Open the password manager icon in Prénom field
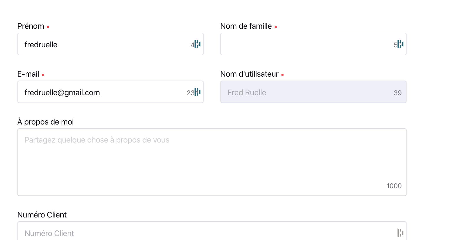Image resolution: width=455 pixels, height=240 pixels. (197, 44)
